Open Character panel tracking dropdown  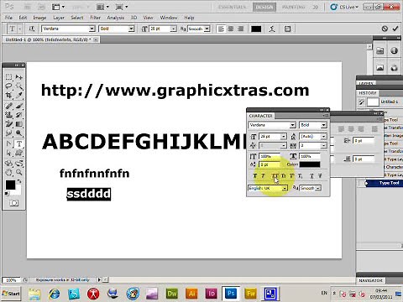[x=323, y=145]
